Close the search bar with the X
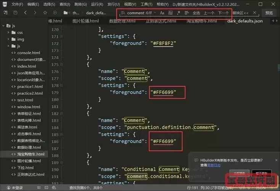Image resolution: width=280 pixels, height=191 pixels. tap(255, 13)
